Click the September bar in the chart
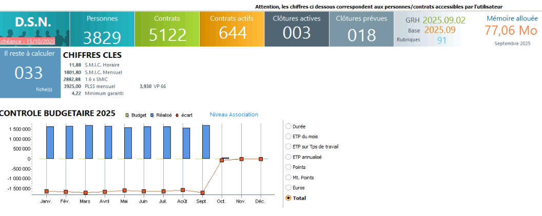The image size is (542, 216). (206, 142)
